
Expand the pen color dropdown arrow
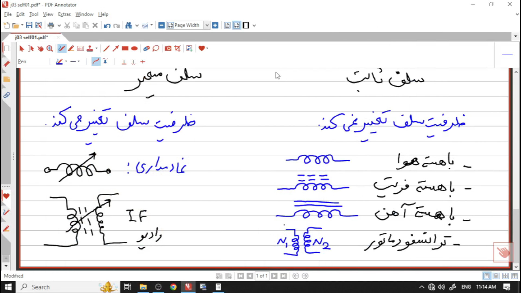[x=66, y=62]
